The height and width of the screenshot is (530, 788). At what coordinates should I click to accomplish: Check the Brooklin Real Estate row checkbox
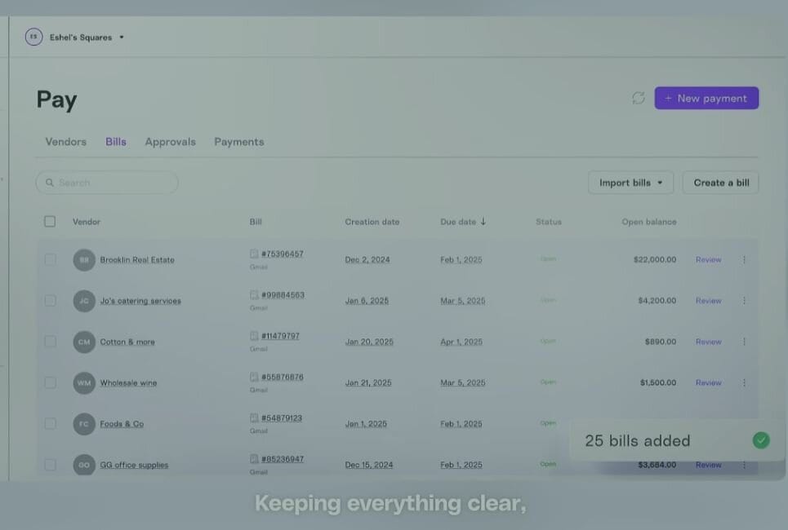[x=50, y=259]
